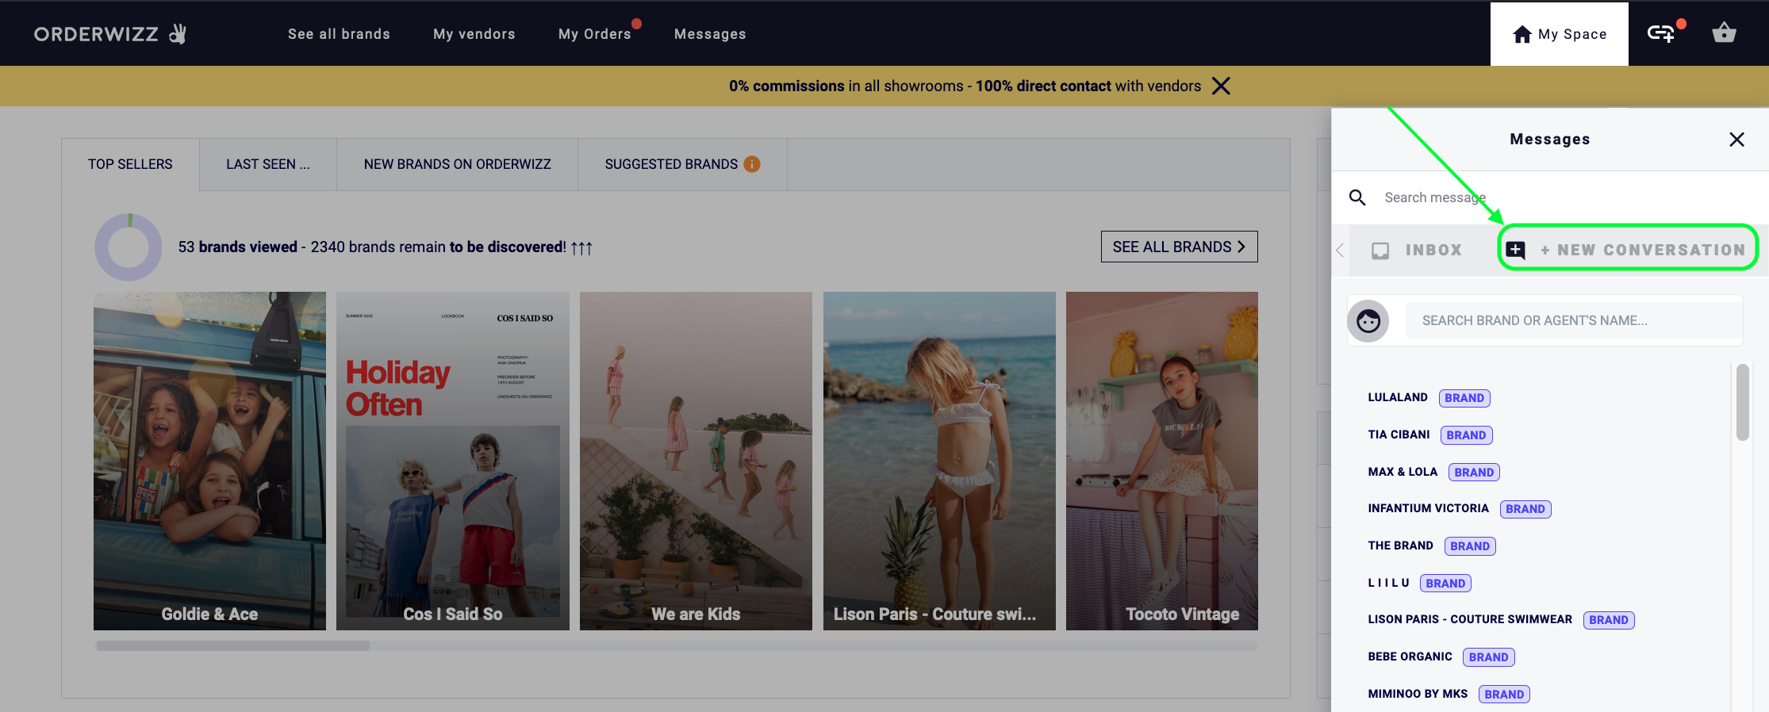Switch to the LAST SEEN tab
Image resolution: width=1769 pixels, height=712 pixels.
(268, 164)
